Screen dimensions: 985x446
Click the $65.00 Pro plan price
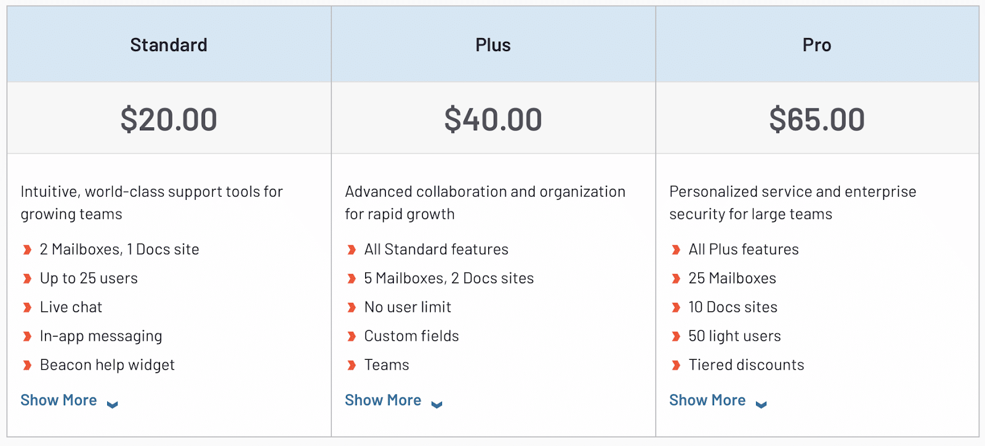(817, 119)
